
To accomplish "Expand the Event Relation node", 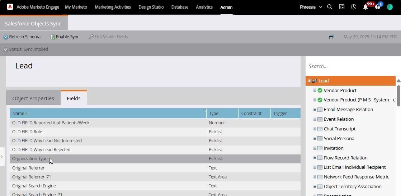I will 315,119.
